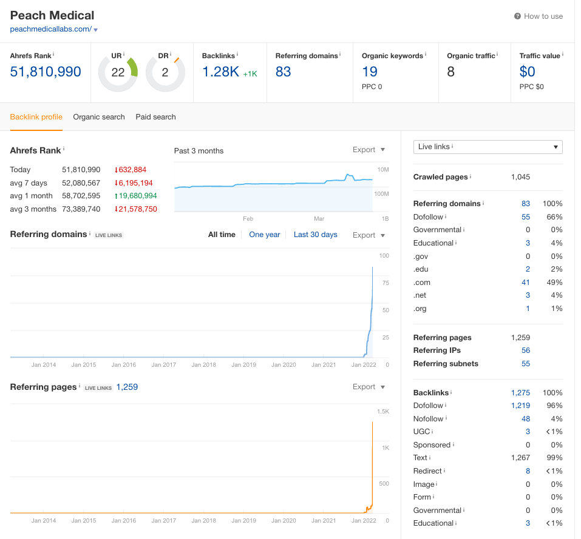Click .net domains count 3
The height and width of the screenshot is (539, 581).
pyautogui.click(x=528, y=295)
